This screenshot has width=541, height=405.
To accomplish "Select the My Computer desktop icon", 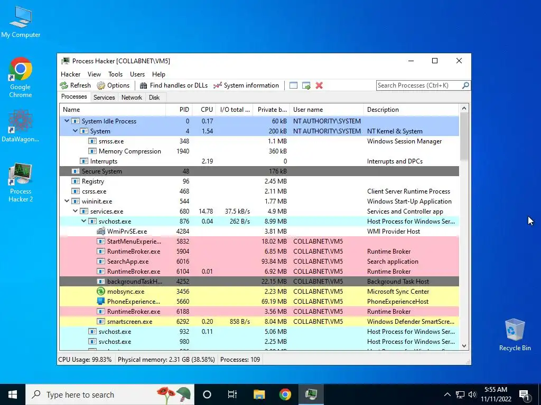I will pos(21,22).
